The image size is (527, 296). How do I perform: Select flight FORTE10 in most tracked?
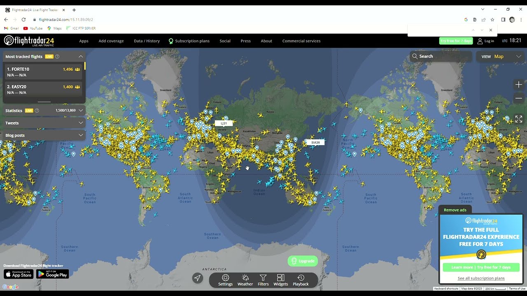click(43, 72)
